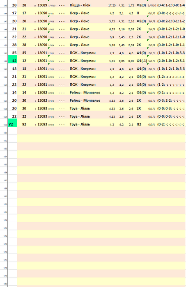Click odds value 5,75
186x287 pixels.
(x=112, y=21)
